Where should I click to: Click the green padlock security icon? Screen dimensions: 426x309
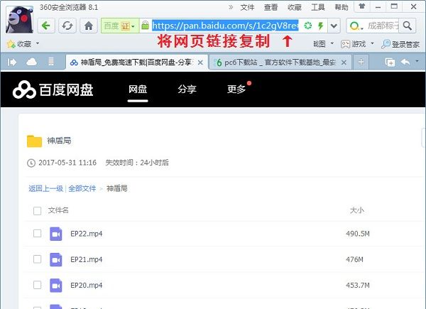[146, 26]
